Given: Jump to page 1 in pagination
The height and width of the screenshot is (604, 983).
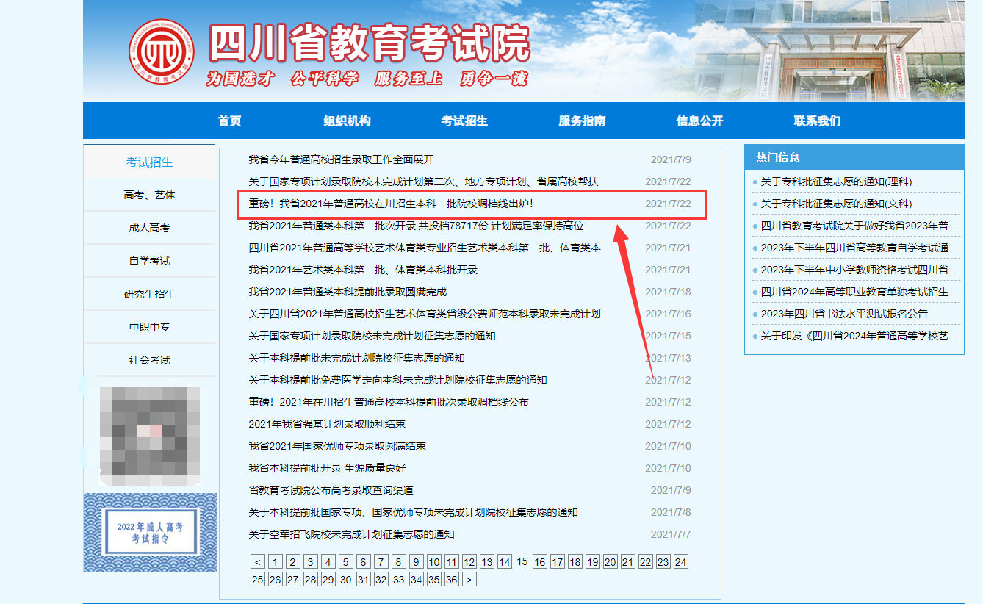Looking at the screenshot, I should click(x=276, y=562).
